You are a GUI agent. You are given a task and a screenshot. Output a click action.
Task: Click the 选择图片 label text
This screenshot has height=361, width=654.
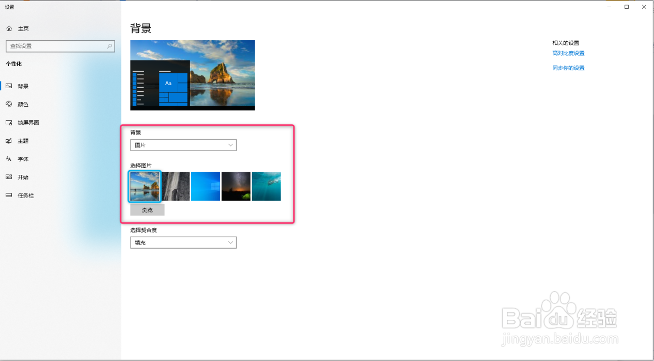pos(141,166)
